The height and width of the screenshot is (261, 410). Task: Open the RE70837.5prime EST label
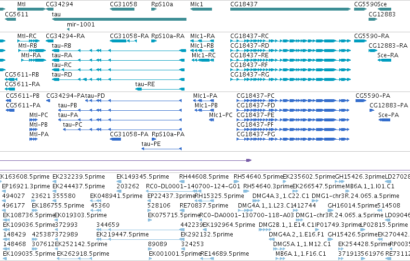pyautogui.click(x=204, y=206)
